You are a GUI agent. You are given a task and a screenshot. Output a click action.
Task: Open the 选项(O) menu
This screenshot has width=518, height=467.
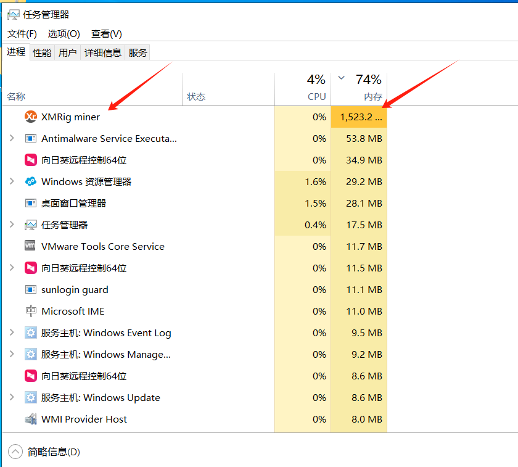pos(64,34)
